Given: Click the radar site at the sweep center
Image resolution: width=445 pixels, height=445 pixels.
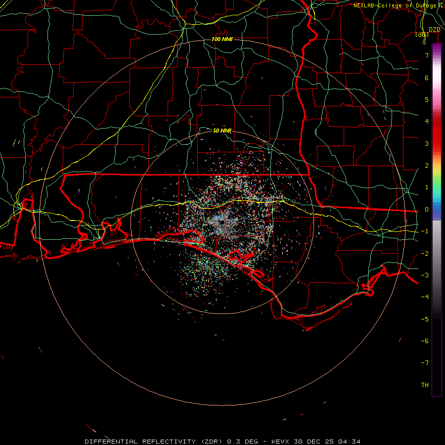Looking at the screenshot, I should pos(222,222).
